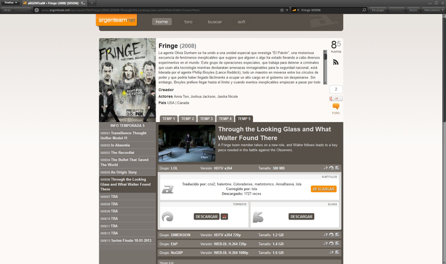Viewport: 446px width, 264px height.
Task: Bookmark page with the star icon
Action: pos(282,10)
